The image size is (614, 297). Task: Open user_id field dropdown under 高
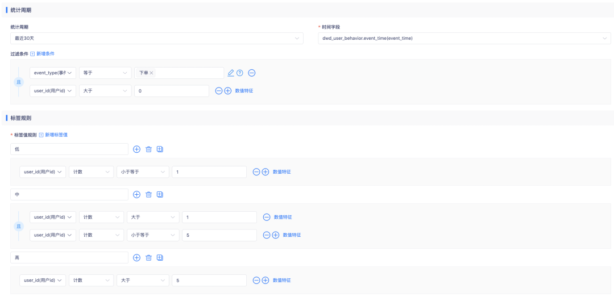(x=43, y=280)
